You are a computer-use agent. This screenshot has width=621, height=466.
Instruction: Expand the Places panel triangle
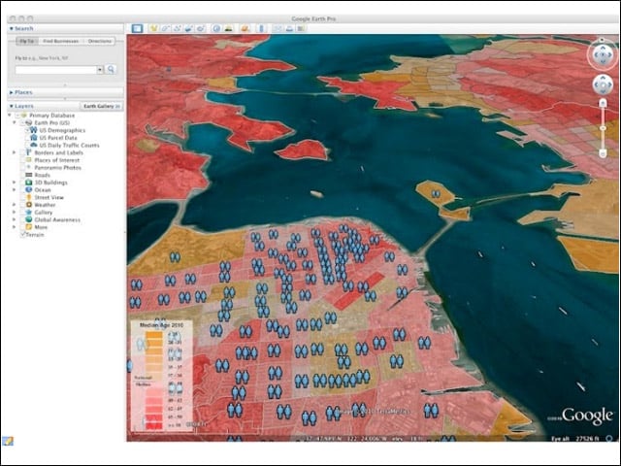tap(11, 92)
